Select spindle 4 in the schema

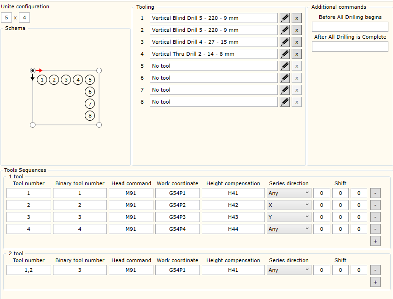pyautogui.click(x=78, y=80)
